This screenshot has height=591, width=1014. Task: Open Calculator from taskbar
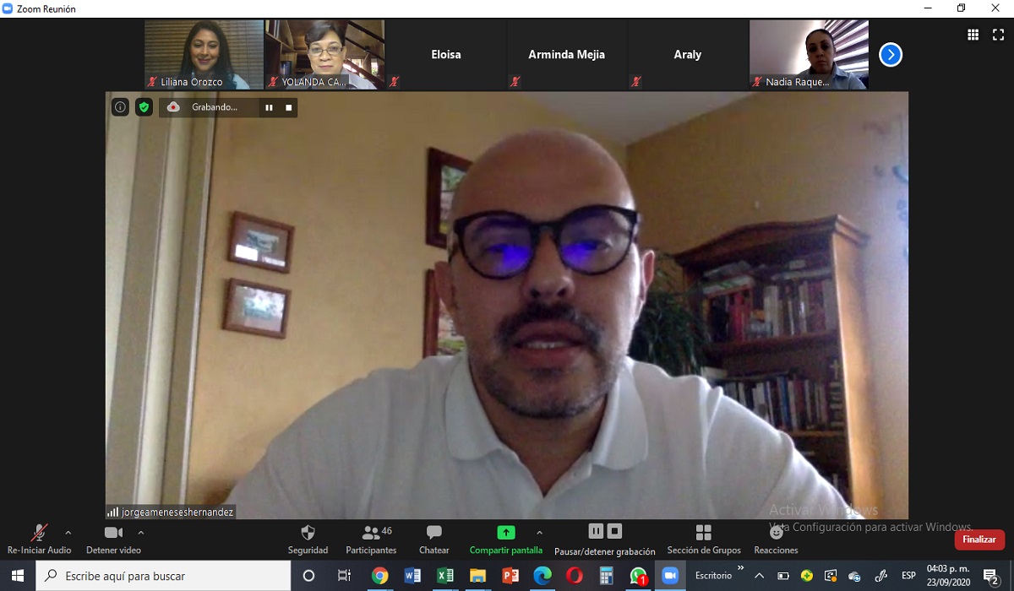[607, 576]
